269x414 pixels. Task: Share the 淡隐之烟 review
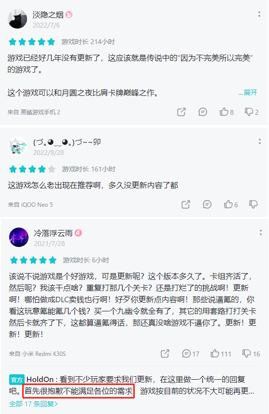(181, 112)
